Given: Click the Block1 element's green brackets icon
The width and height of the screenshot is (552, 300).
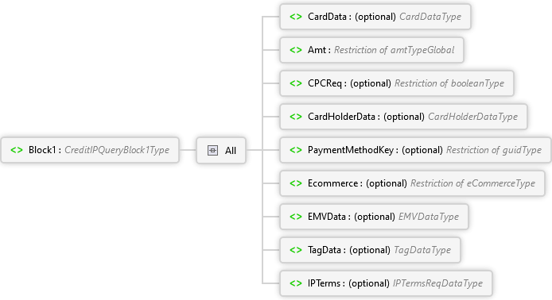Looking at the screenshot, I should [17, 150].
